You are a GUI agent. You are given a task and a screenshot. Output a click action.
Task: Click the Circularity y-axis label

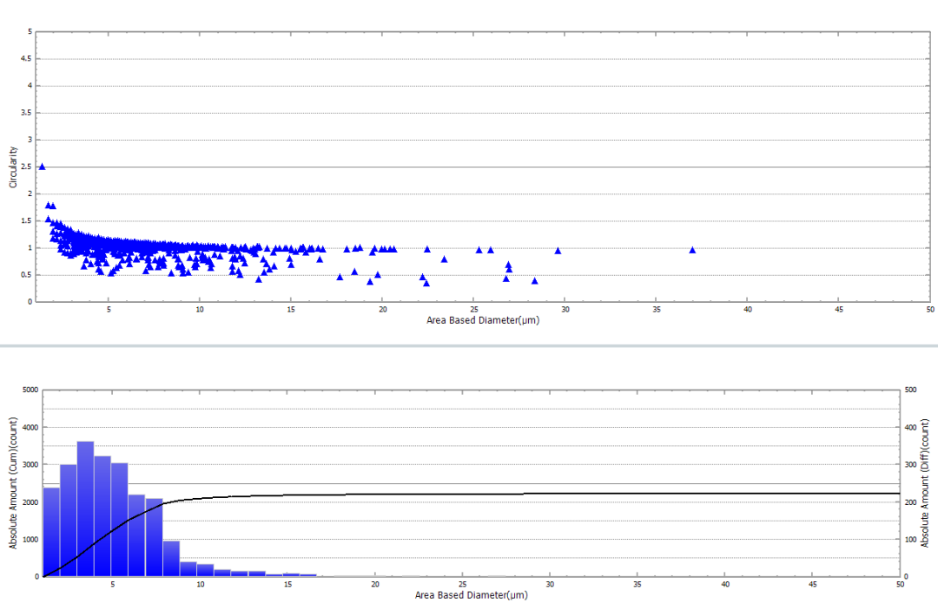(14, 167)
